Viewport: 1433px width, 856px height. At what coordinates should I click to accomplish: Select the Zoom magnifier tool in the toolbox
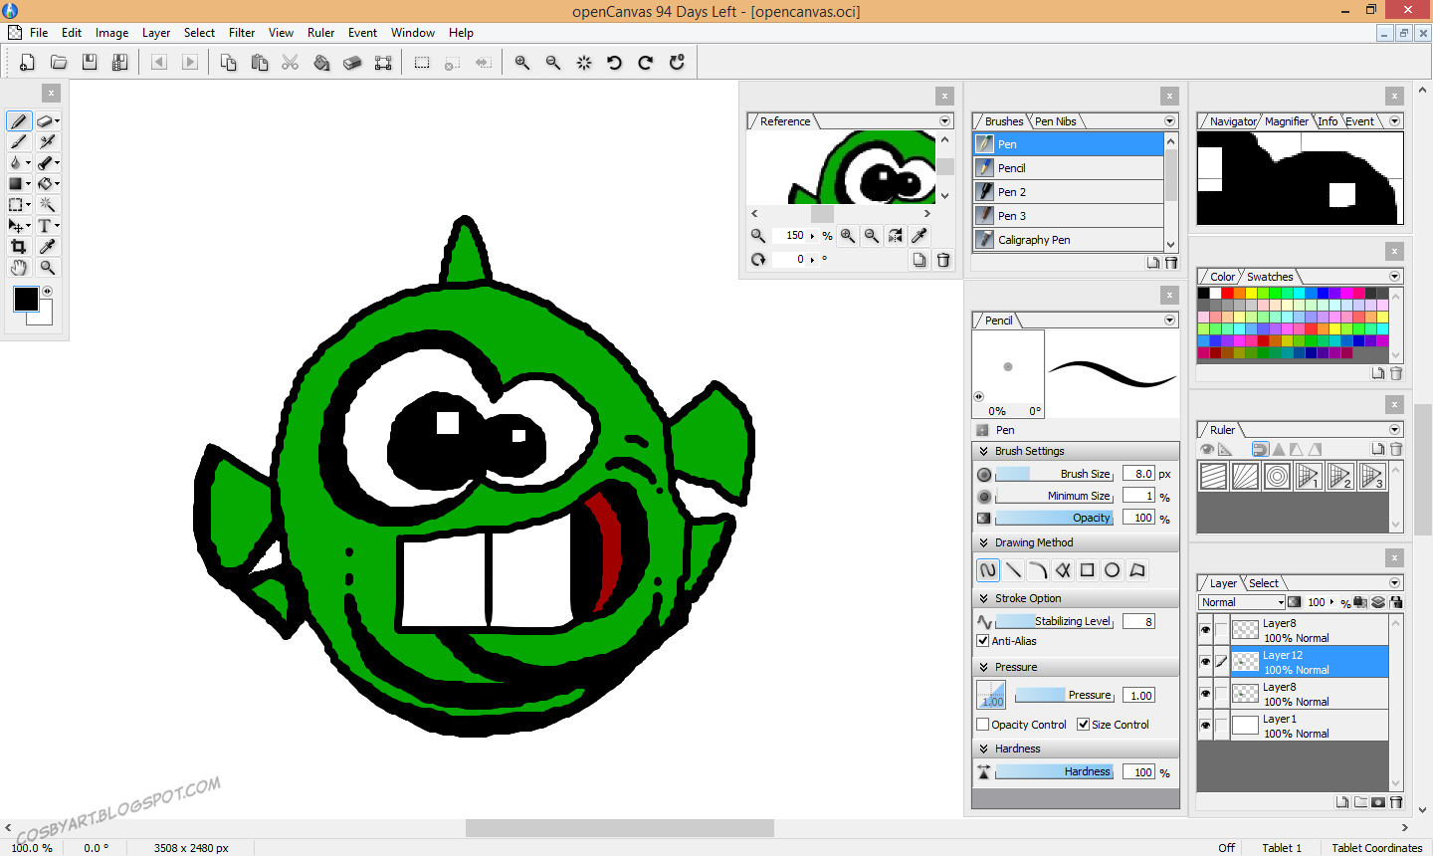pos(47,268)
